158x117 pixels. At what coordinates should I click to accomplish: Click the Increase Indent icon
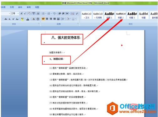[63, 13]
